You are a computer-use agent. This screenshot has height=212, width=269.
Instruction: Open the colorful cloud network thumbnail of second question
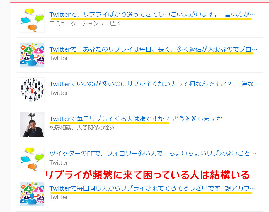(x=32, y=55)
